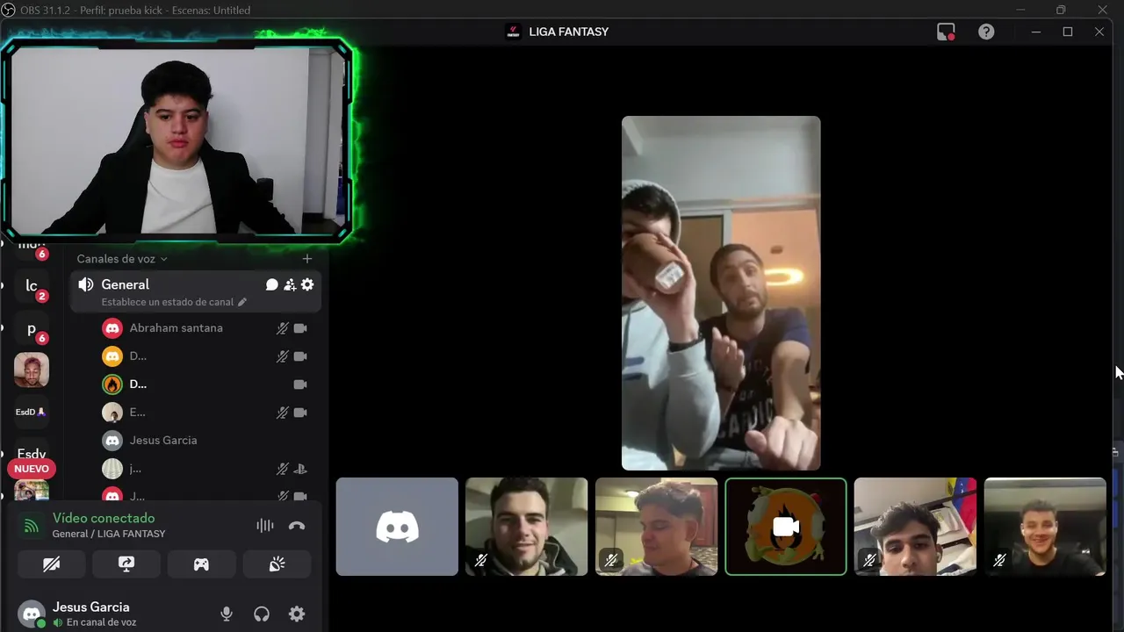Click Establece un estado de canal link
The width and height of the screenshot is (1124, 632).
click(x=174, y=302)
